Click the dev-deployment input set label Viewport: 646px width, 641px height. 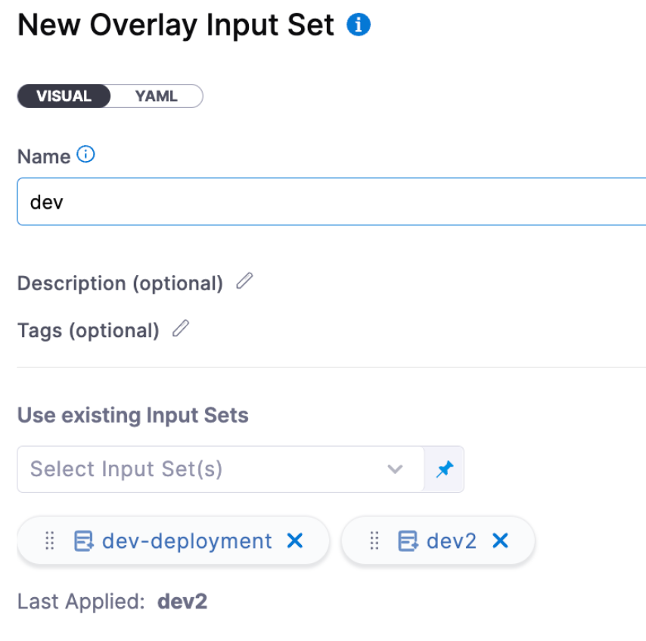pyautogui.click(x=187, y=541)
